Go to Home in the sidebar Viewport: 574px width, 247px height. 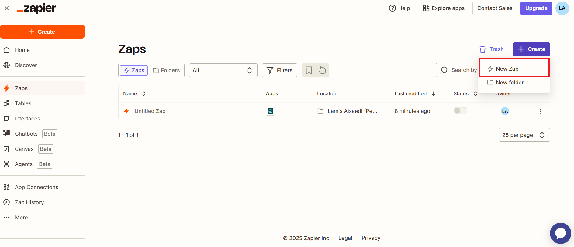[x=43, y=50]
